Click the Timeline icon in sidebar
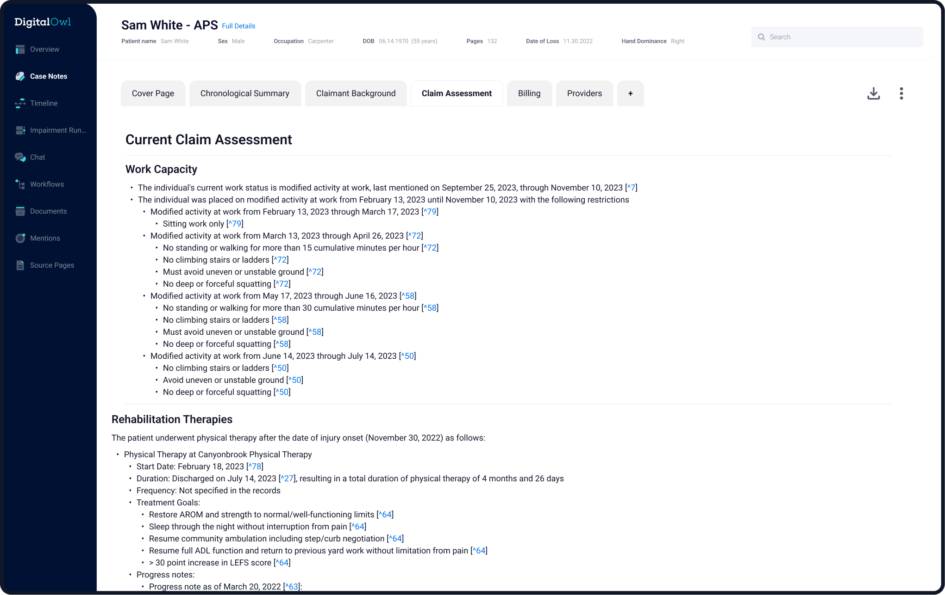The width and height of the screenshot is (945, 595). [x=20, y=104]
